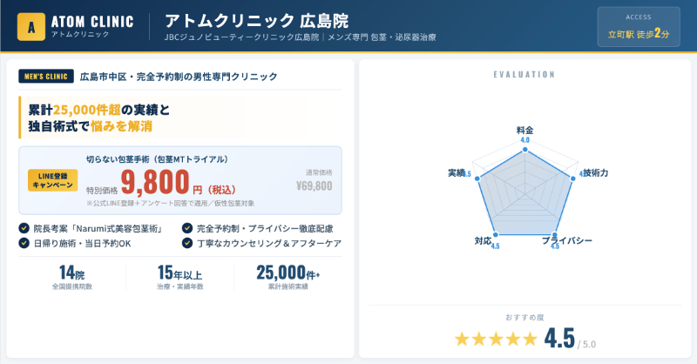Click the five gold rating stars
Viewport: 697px width, 364px height.
pos(496,339)
